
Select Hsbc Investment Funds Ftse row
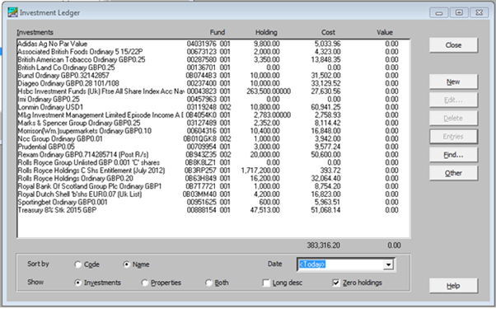point(213,91)
